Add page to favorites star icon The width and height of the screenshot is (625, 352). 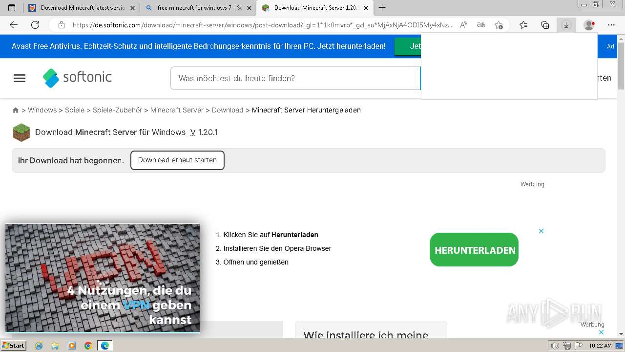(x=499, y=25)
